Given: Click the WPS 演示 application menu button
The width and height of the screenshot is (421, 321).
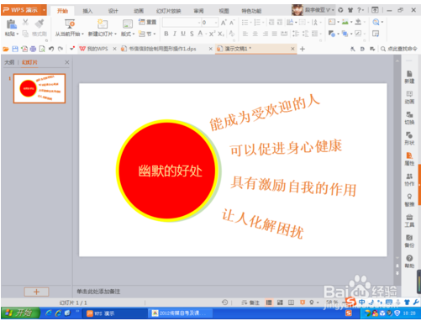Looking at the screenshot, I should 24,10.
